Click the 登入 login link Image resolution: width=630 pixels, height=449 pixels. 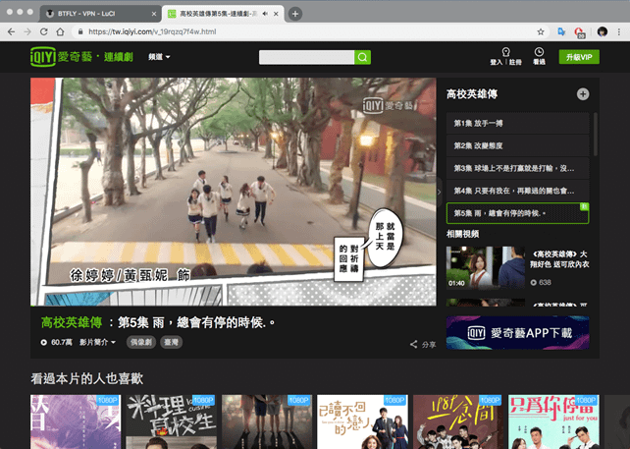point(497,62)
